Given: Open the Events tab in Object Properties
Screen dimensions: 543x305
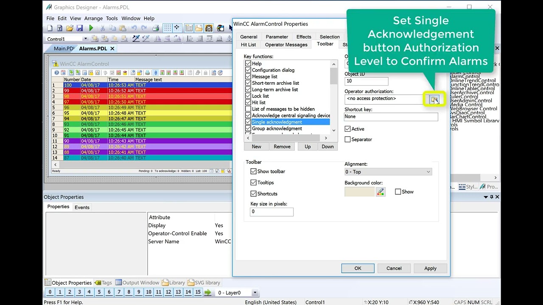Looking at the screenshot, I should tap(82, 207).
